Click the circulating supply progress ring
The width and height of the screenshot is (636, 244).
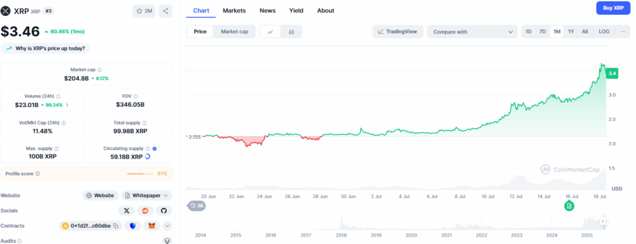pos(147,157)
